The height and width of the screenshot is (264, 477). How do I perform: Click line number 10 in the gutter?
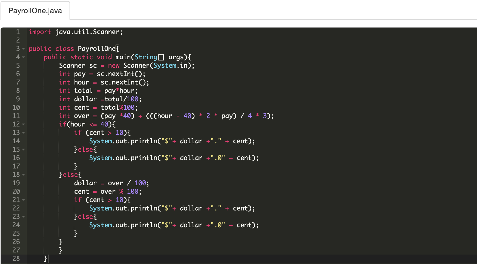[16, 107]
